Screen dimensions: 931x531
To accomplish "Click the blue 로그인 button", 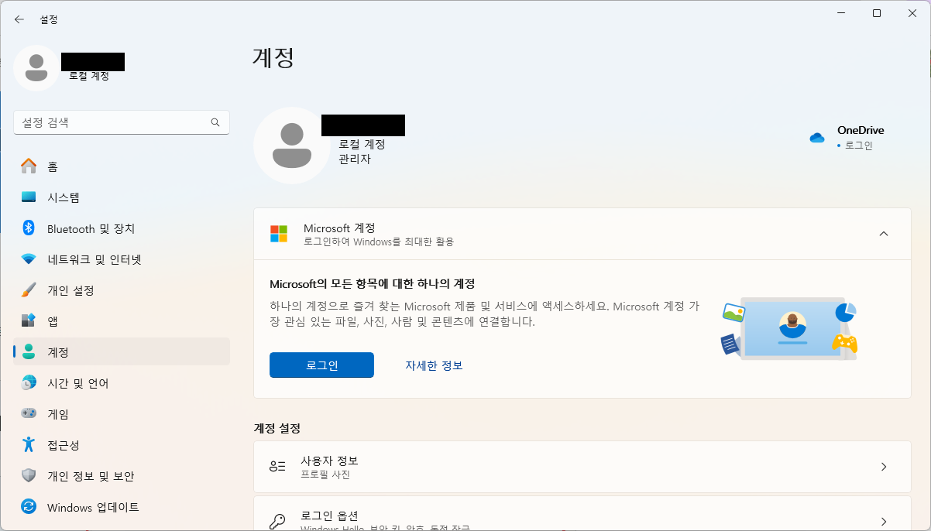I will [x=321, y=365].
